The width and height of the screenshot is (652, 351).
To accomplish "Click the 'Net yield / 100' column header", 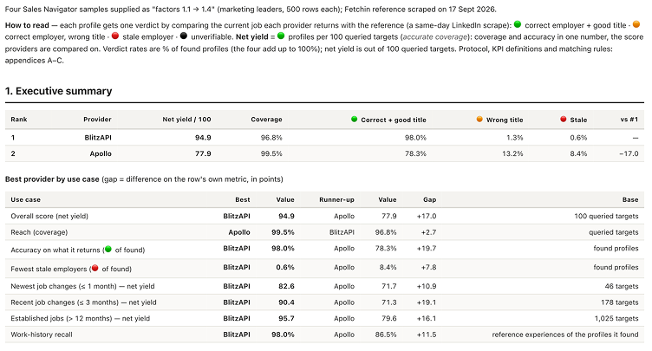I will pos(186,120).
